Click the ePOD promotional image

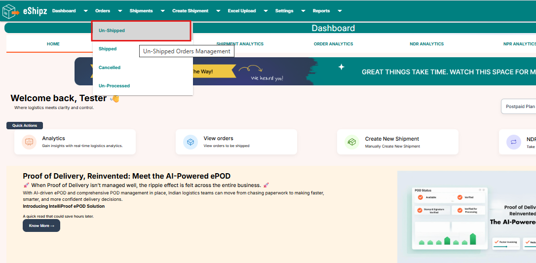click(466, 217)
